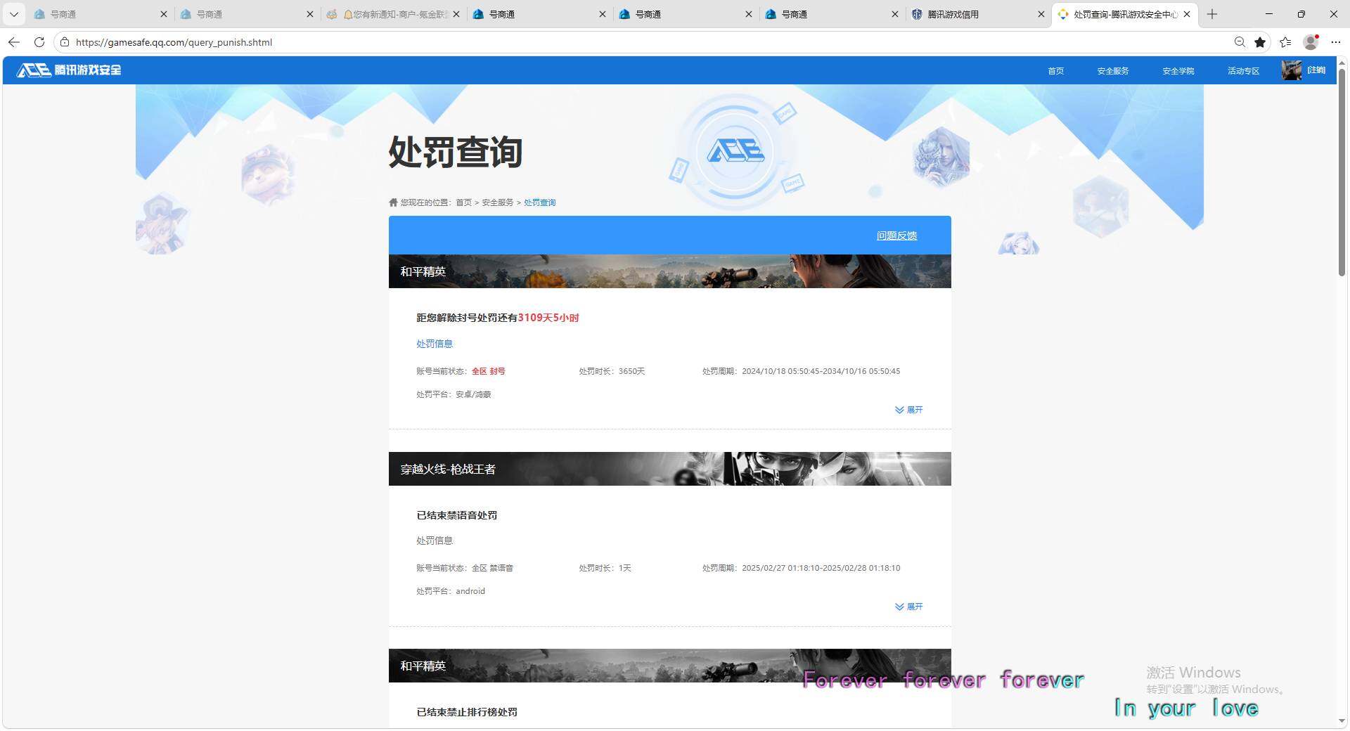Bookmark this page via the star icon
The image size is (1350, 731).
(x=1260, y=42)
